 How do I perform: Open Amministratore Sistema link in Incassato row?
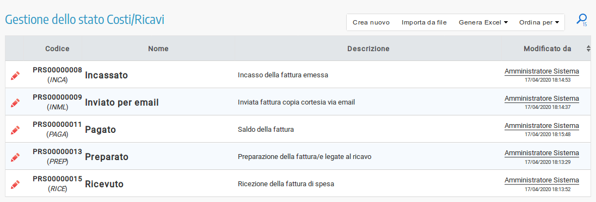coord(542,71)
